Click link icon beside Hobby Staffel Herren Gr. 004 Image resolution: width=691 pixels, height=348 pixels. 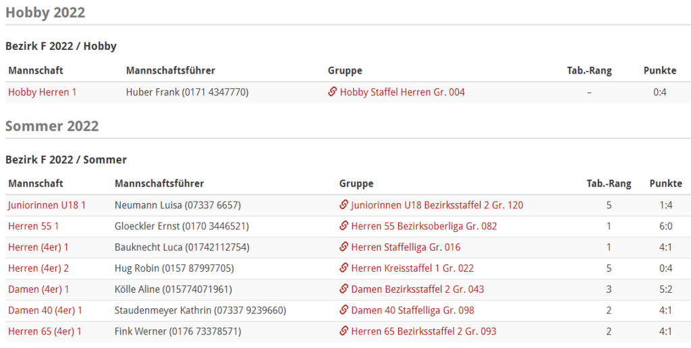[x=333, y=92]
